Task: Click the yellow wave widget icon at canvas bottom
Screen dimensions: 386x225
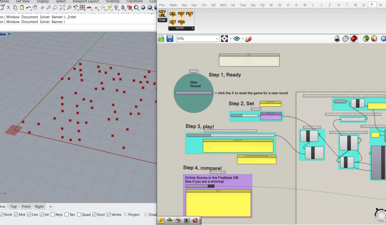Action: point(161,220)
